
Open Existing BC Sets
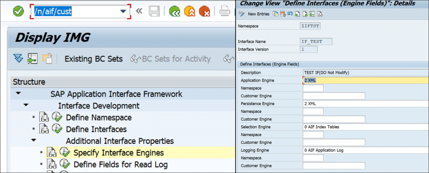(x=93, y=59)
